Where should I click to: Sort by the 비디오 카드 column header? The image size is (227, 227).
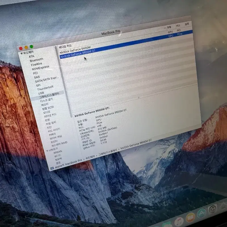(x=65, y=47)
